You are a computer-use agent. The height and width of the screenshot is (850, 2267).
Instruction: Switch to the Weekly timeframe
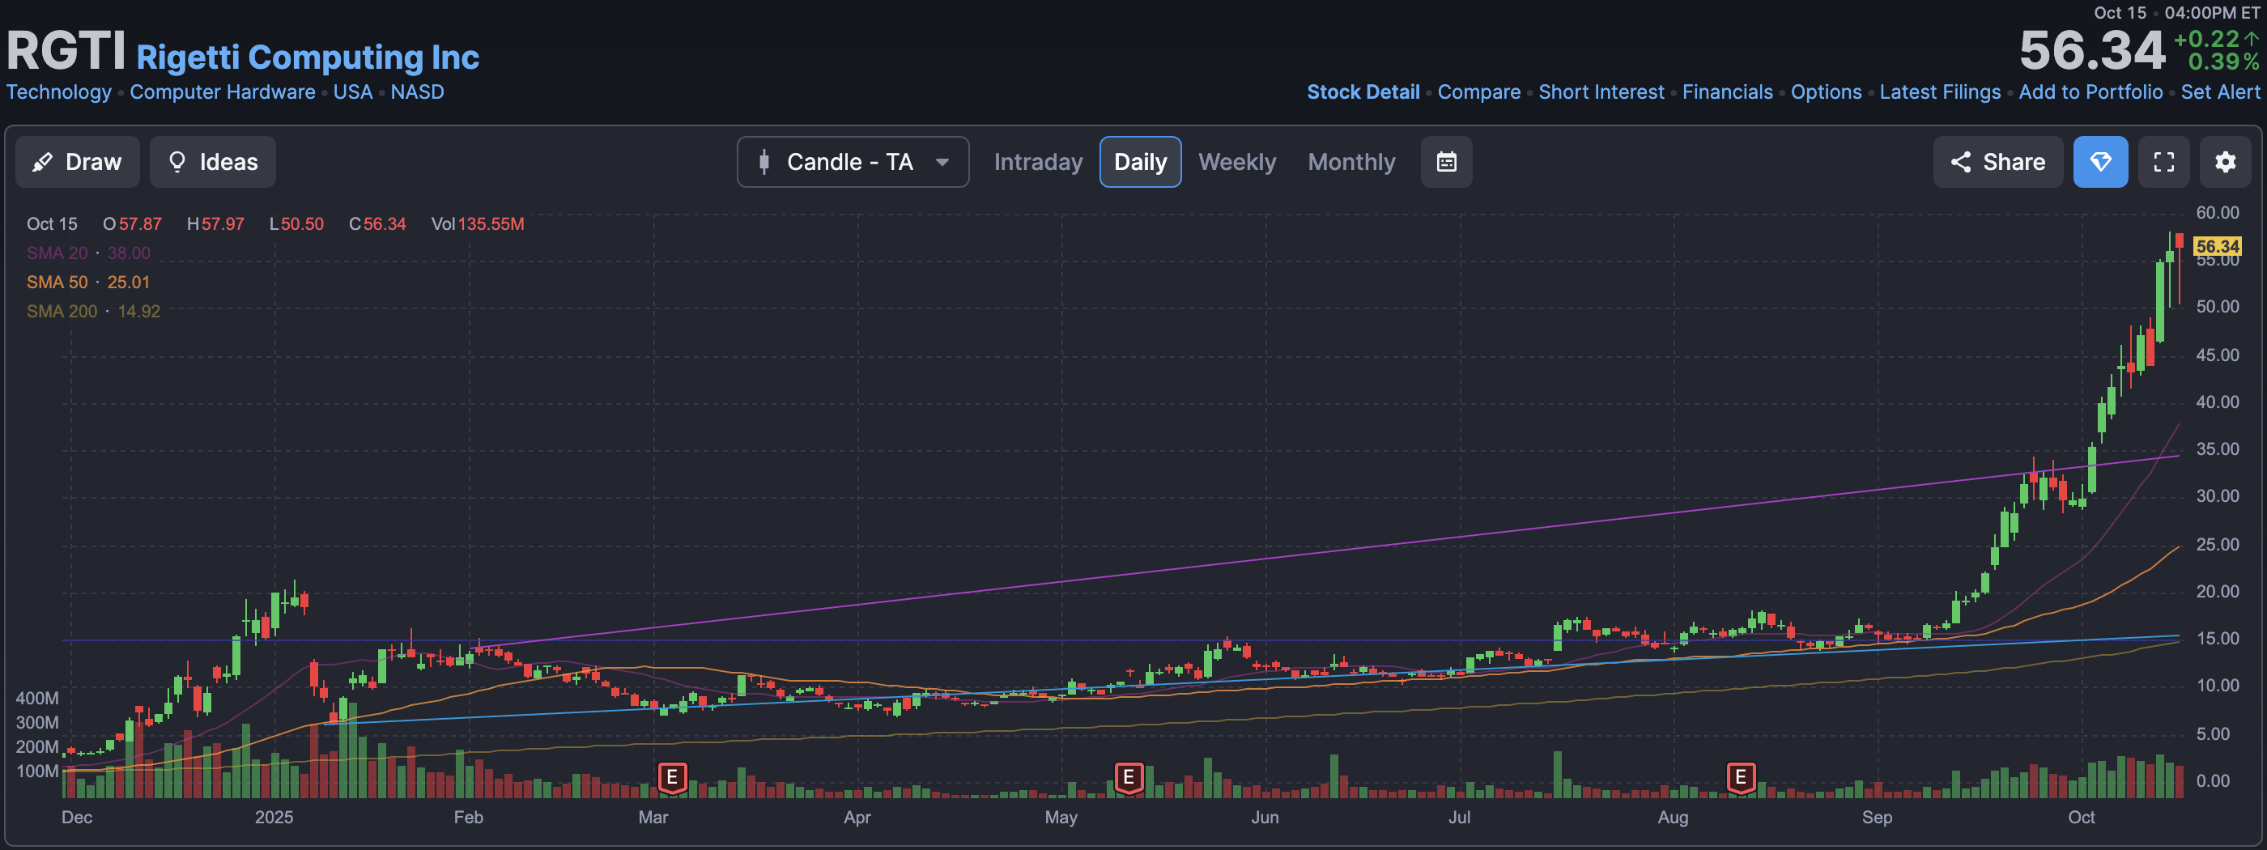[1236, 162]
